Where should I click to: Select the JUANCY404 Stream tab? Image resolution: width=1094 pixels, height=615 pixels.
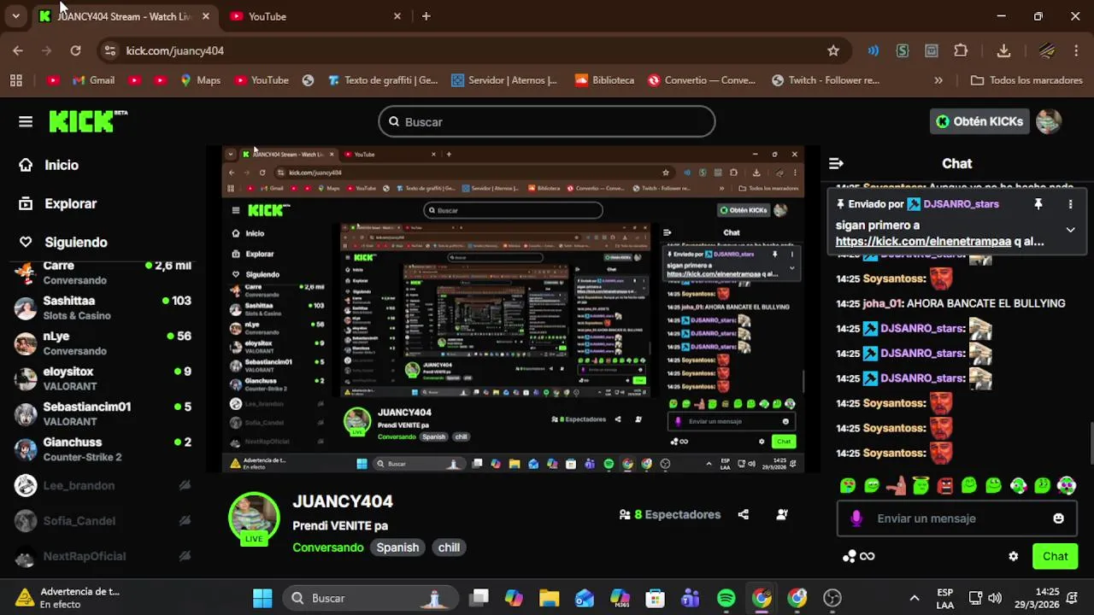pyautogui.click(x=124, y=16)
